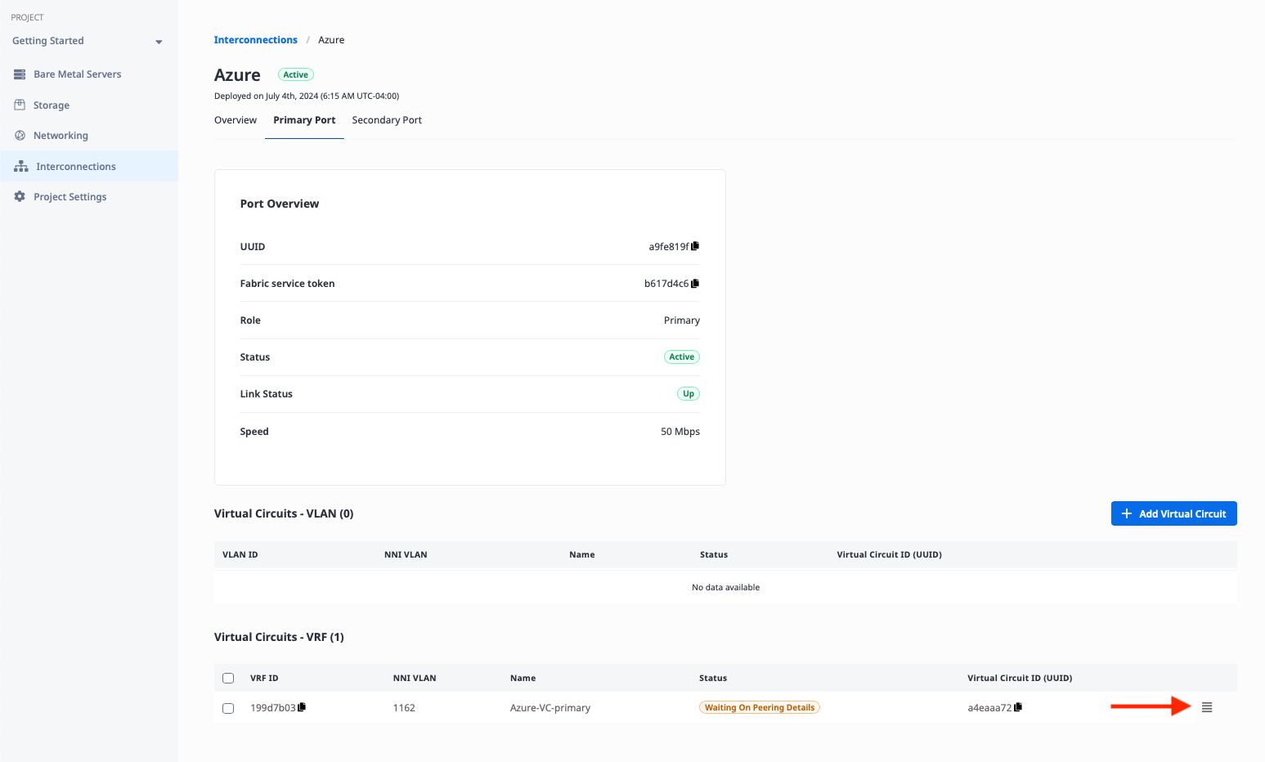Check the box for VRF 199d7b03 row
This screenshot has width=1265, height=762.
[228, 708]
